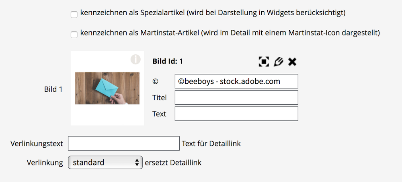Image resolution: width=402 pixels, height=182 pixels.
Task: Focus the image Titel input field
Action: tap(236, 97)
